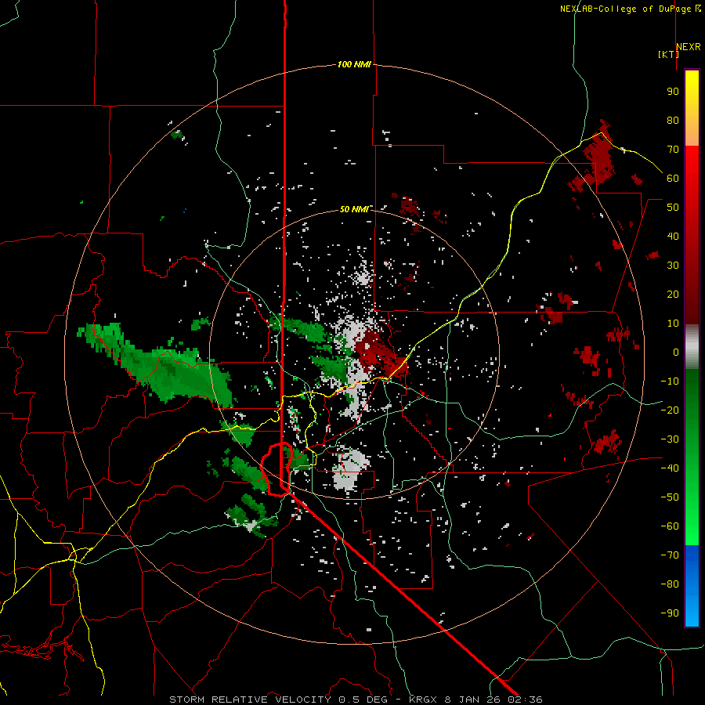Click the positive 40 scale value

(673, 237)
